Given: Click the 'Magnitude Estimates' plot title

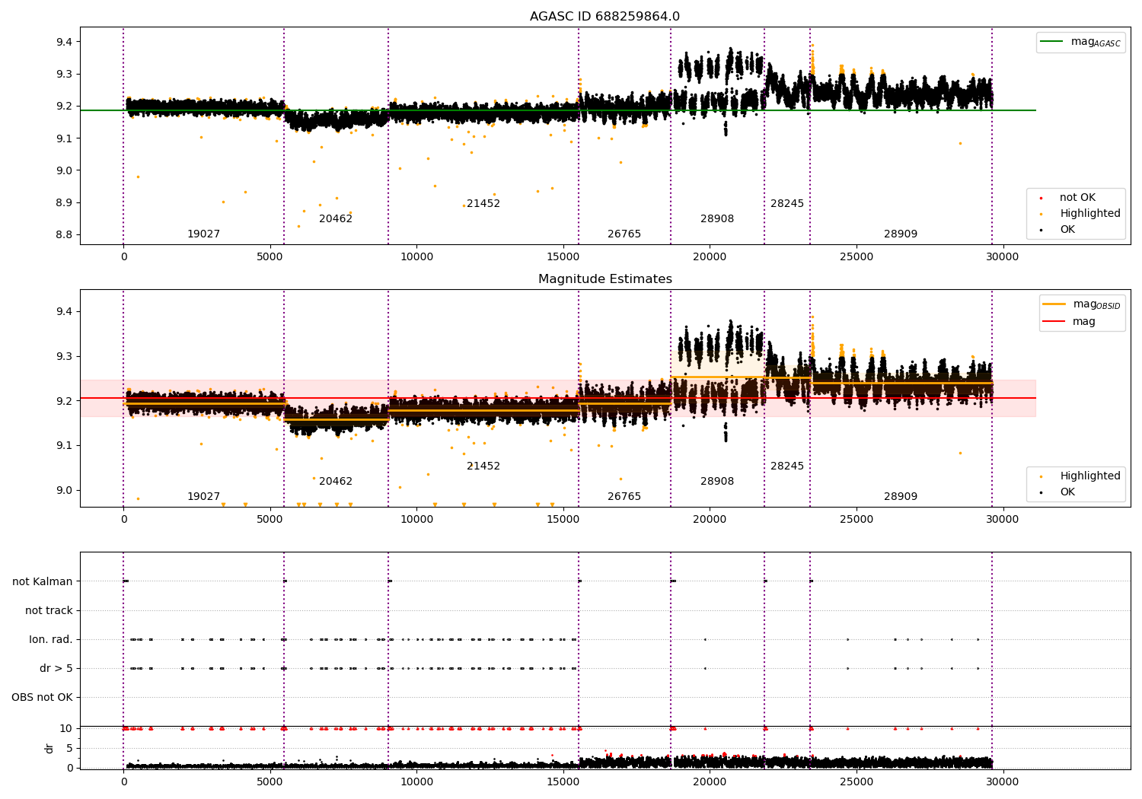Looking at the screenshot, I should [x=604, y=279].
